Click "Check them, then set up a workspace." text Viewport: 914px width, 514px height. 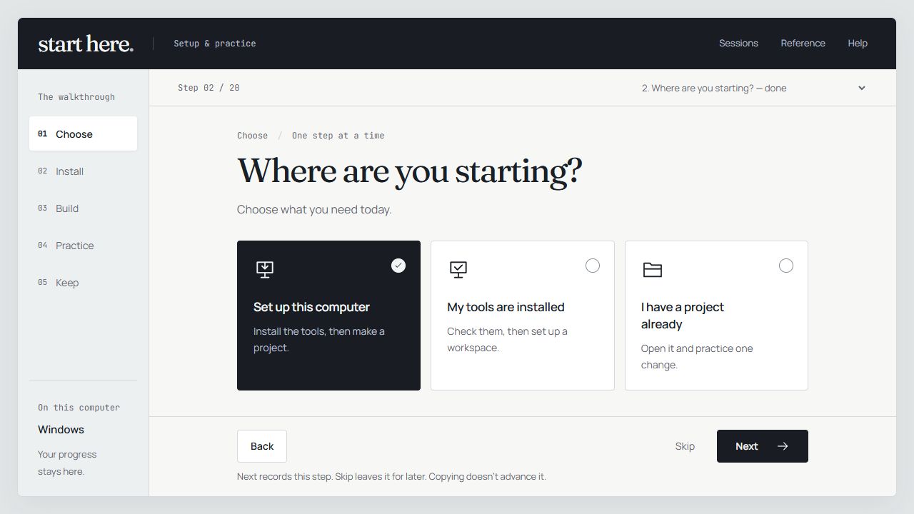coord(508,340)
